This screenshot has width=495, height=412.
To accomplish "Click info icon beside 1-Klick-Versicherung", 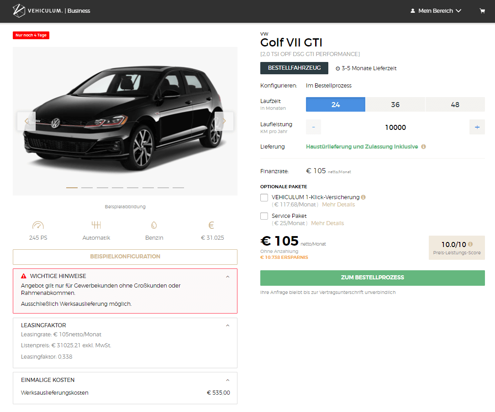I will coord(363,197).
